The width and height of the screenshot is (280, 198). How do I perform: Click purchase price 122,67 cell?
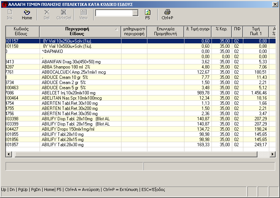[198, 72]
